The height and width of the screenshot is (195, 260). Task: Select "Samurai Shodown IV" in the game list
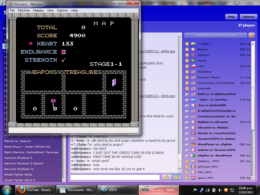pos(19,169)
